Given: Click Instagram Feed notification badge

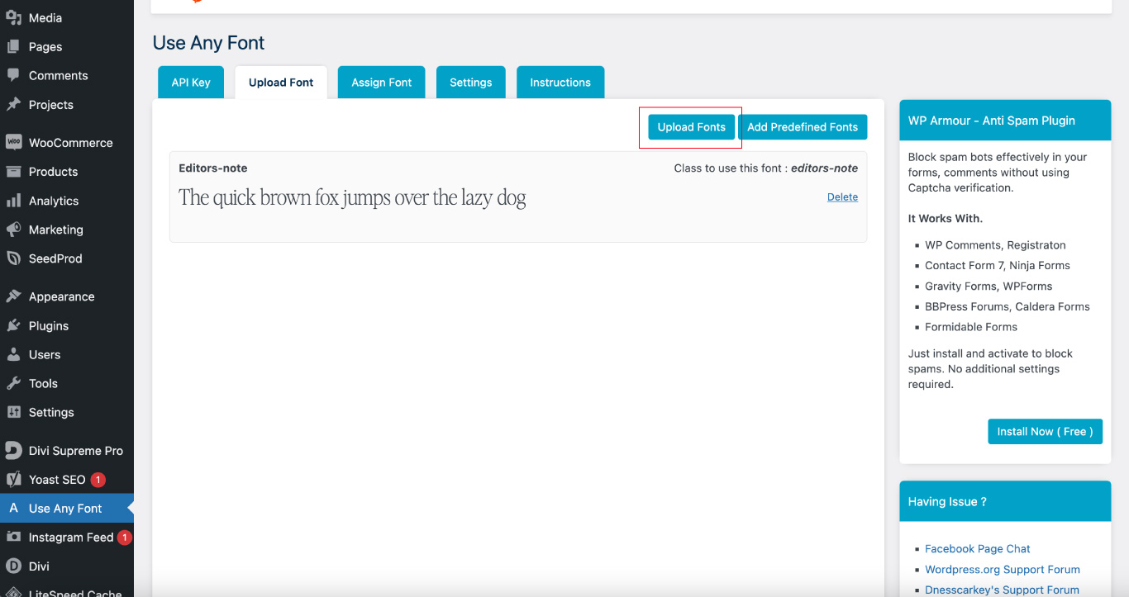Looking at the screenshot, I should point(124,538).
